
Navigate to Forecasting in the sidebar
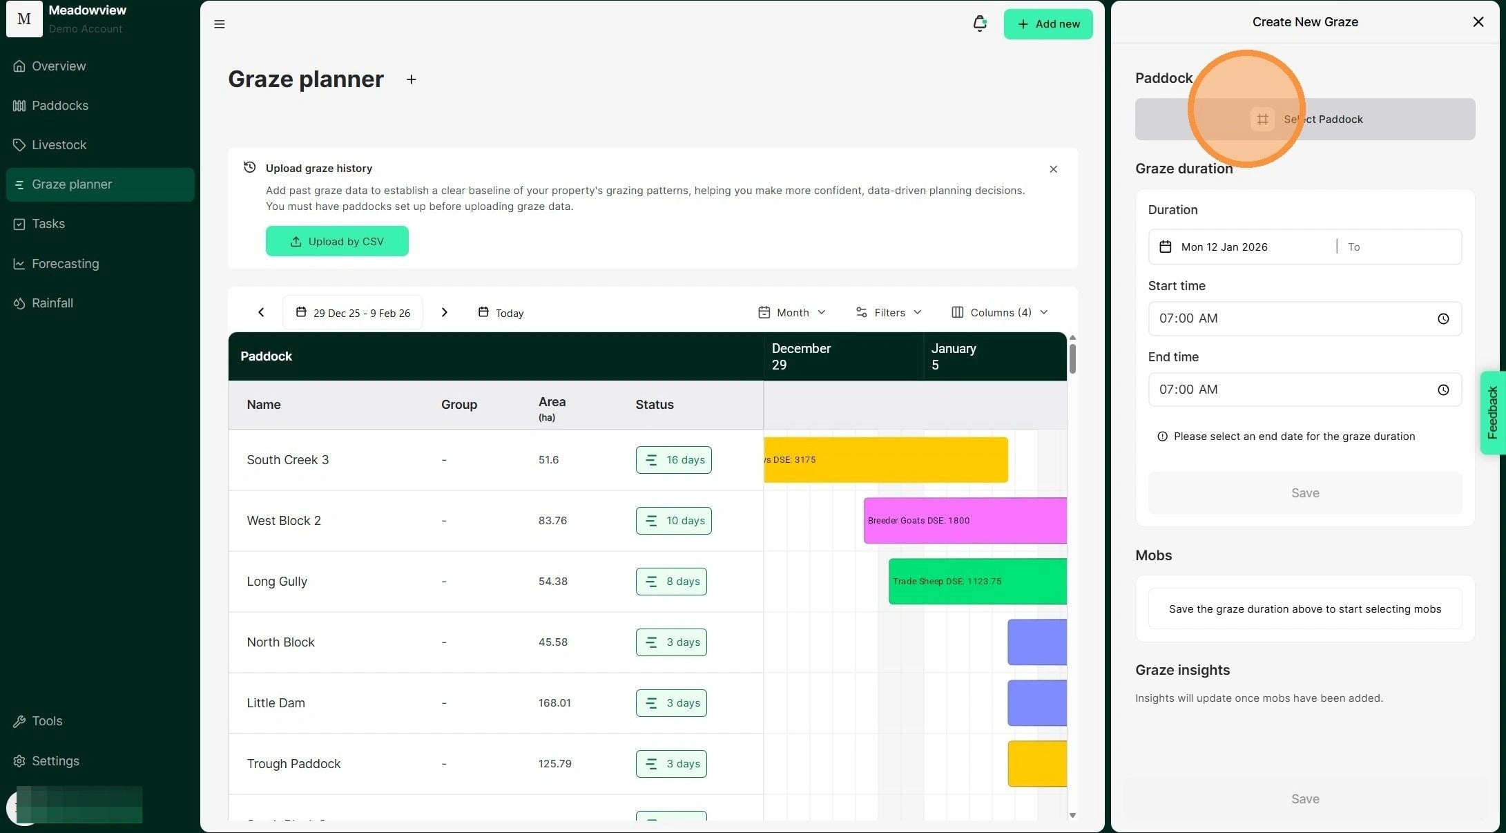tap(65, 264)
